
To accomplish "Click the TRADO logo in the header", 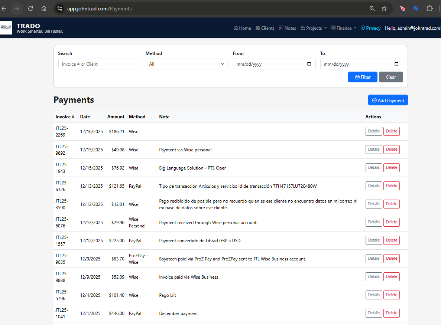I will tap(6, 28).
